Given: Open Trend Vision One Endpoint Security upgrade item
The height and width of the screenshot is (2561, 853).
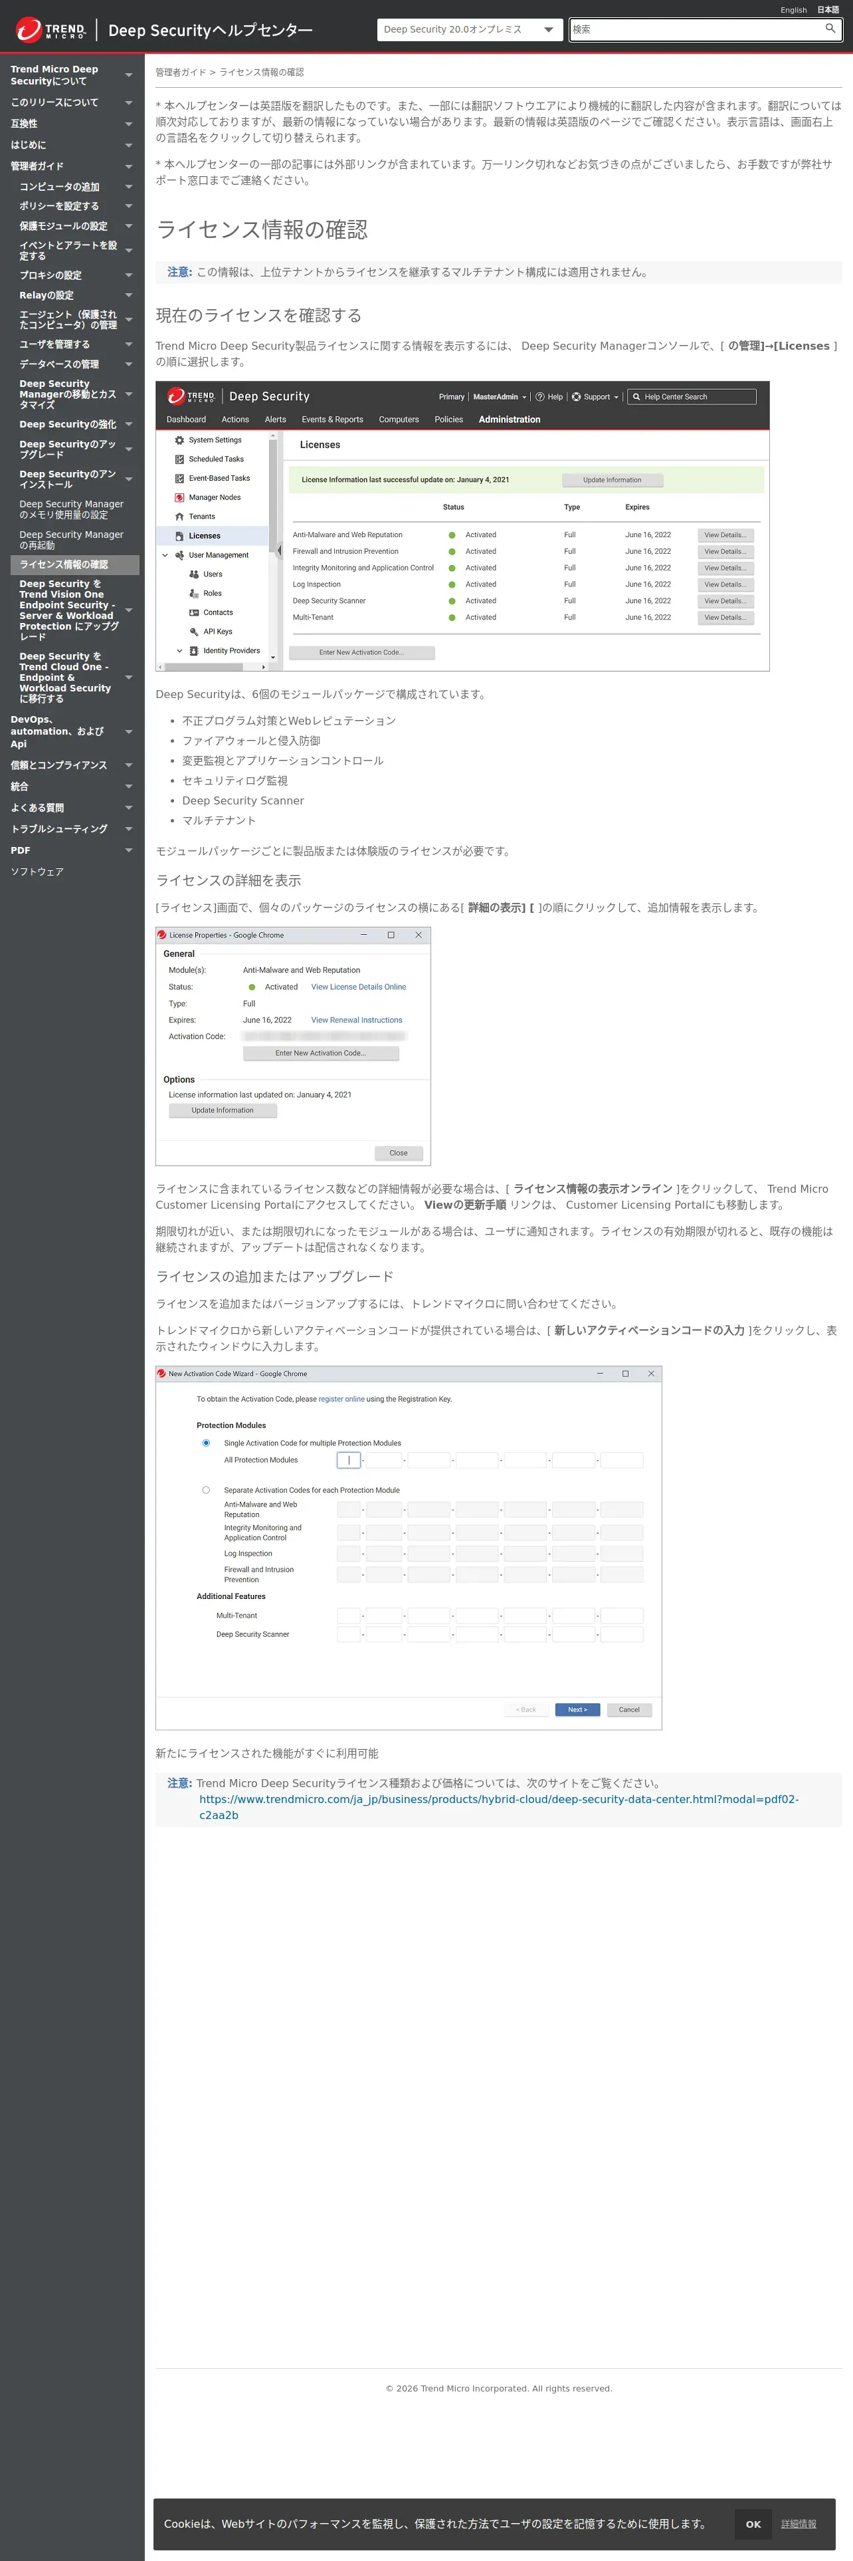Looking at the screenshot, I should pos(70,610).
